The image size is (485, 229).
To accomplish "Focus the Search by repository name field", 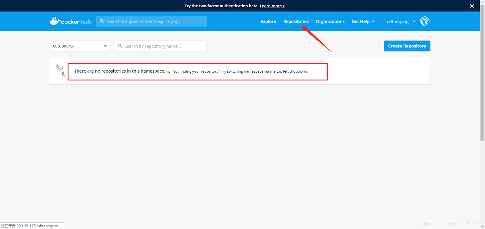I will point(160,46).
